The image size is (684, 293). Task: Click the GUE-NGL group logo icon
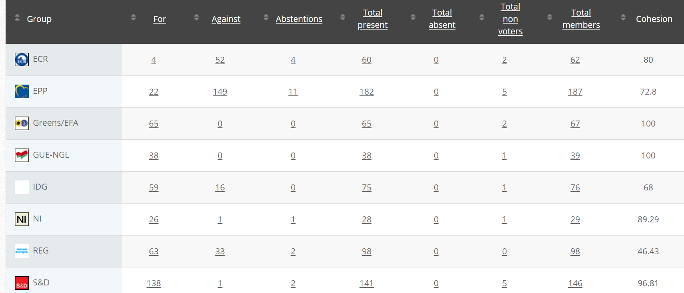22,155
